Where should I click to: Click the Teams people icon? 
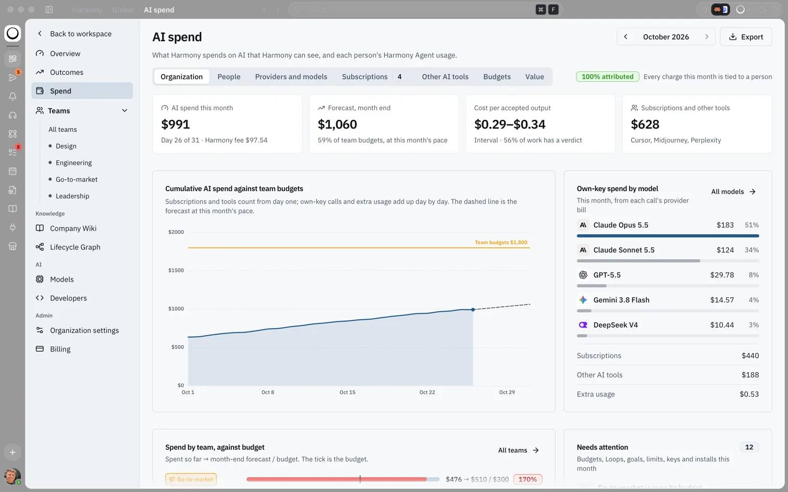pyautogui.click(x=40, y=111)
